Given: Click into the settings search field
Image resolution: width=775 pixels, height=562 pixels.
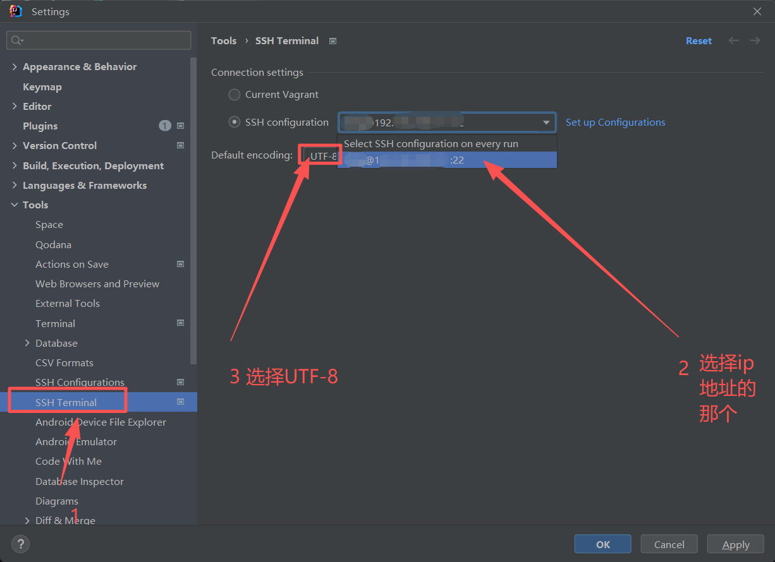Looking at the screenshot, I should 99,40.
